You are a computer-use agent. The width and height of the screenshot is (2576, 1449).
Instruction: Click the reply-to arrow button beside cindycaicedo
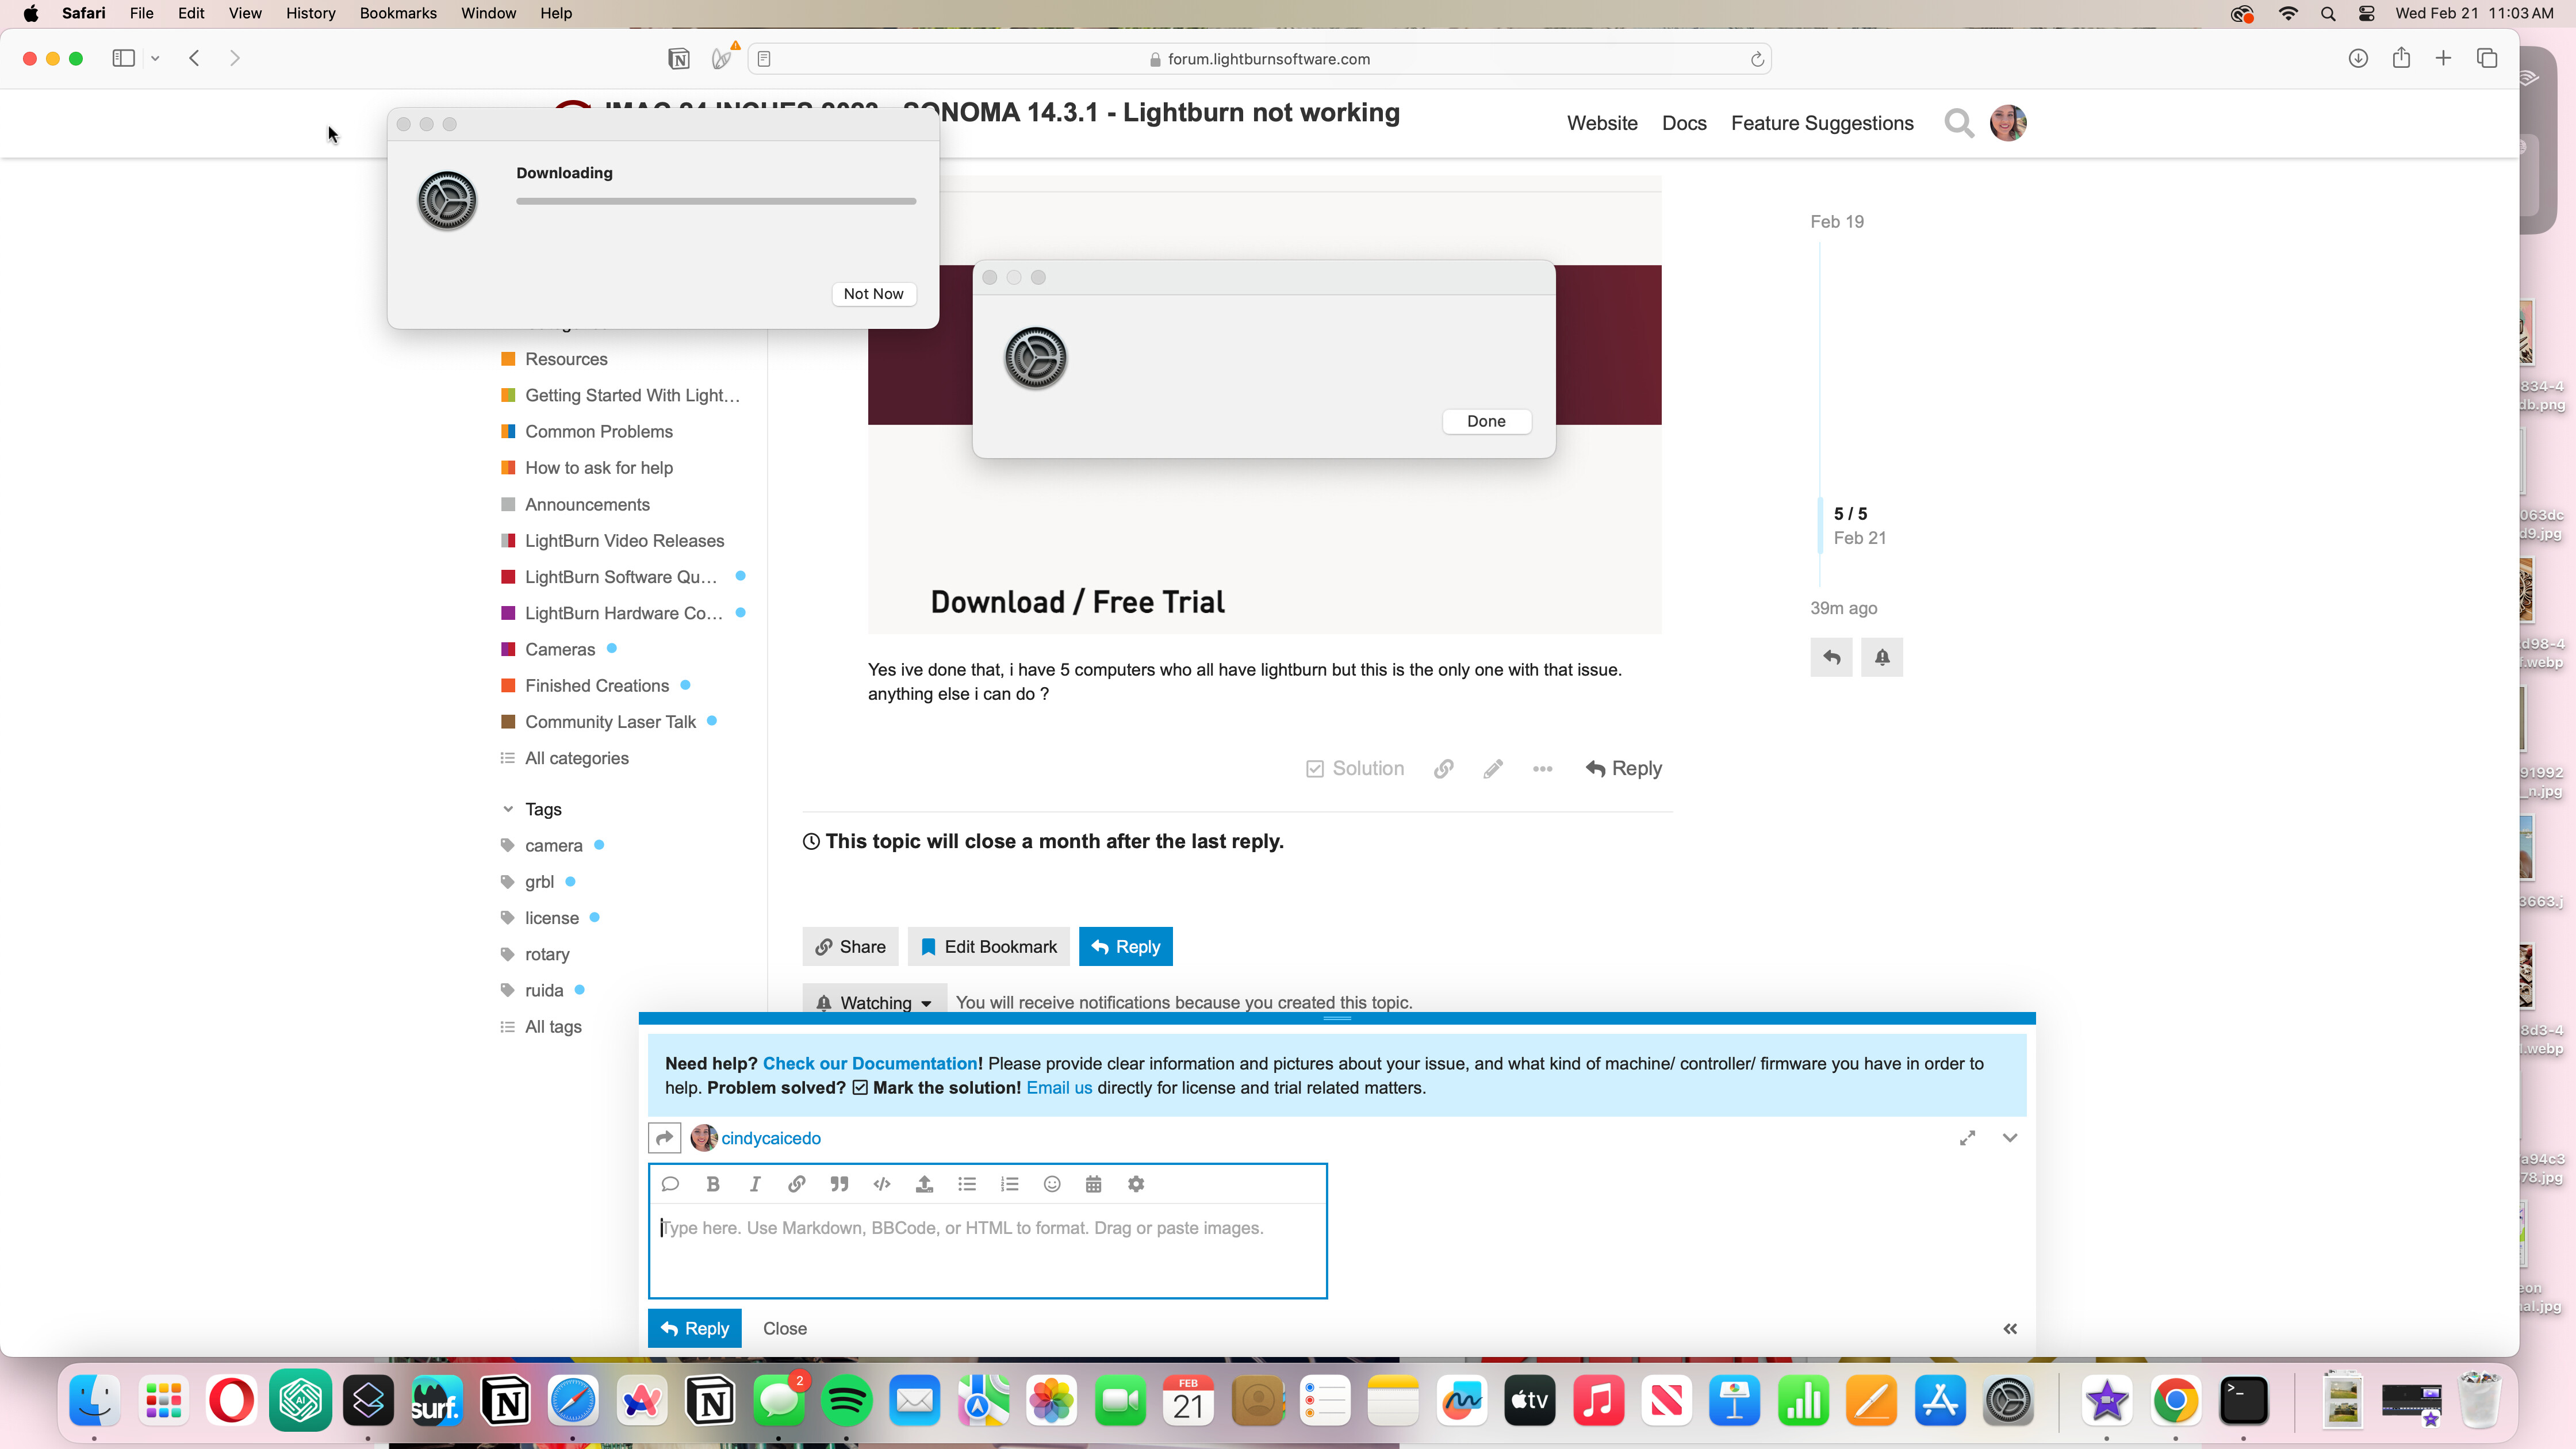665,1138
